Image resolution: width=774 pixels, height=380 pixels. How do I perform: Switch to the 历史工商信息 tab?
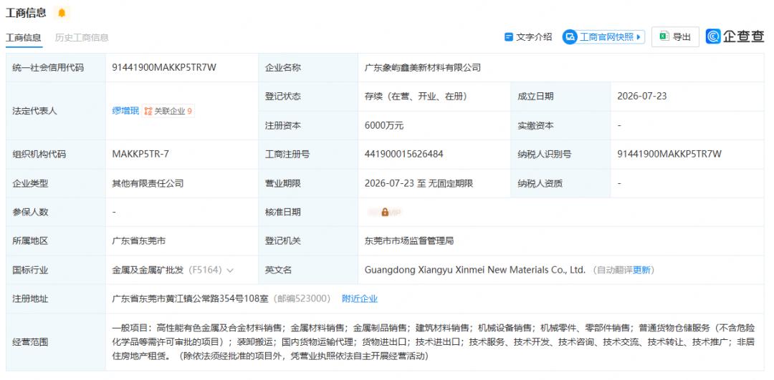[x=82, y=38]
